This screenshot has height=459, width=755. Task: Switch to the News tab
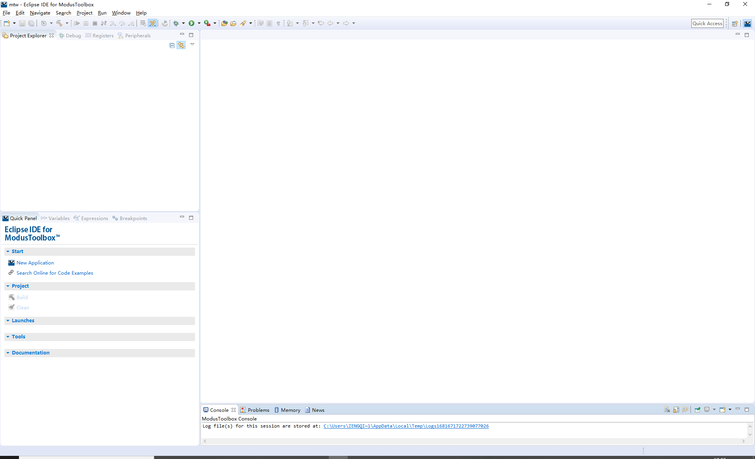315,410
